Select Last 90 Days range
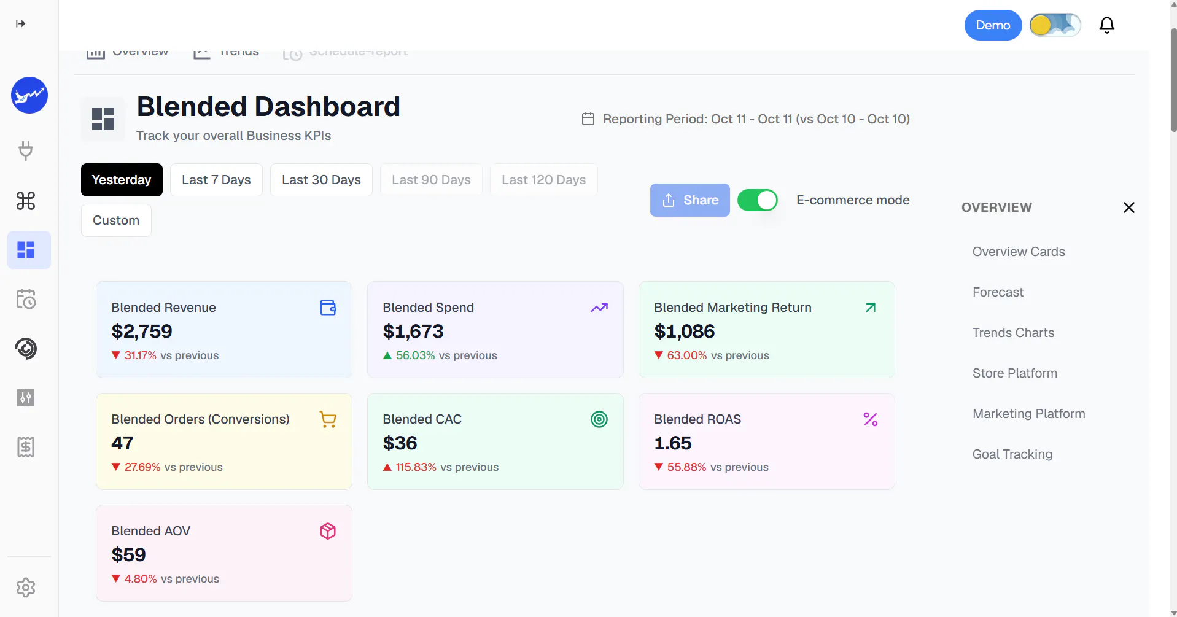 click(x=431, y=180)
